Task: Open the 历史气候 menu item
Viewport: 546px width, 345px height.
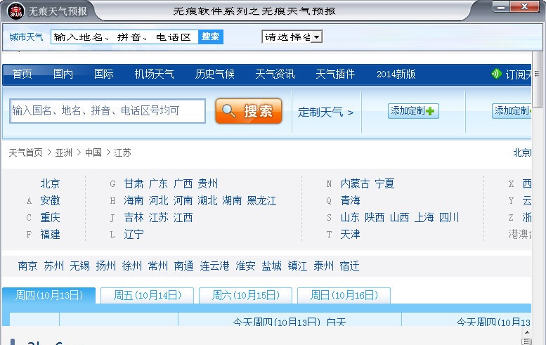Action: (x=215, y=74)
